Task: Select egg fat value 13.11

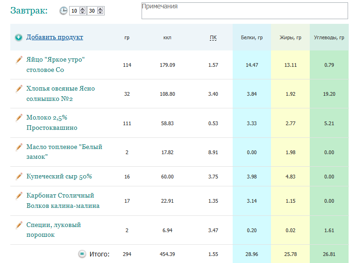Action: click(291, 65)
